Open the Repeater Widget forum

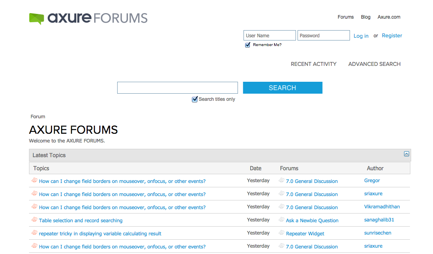point(305,233)
